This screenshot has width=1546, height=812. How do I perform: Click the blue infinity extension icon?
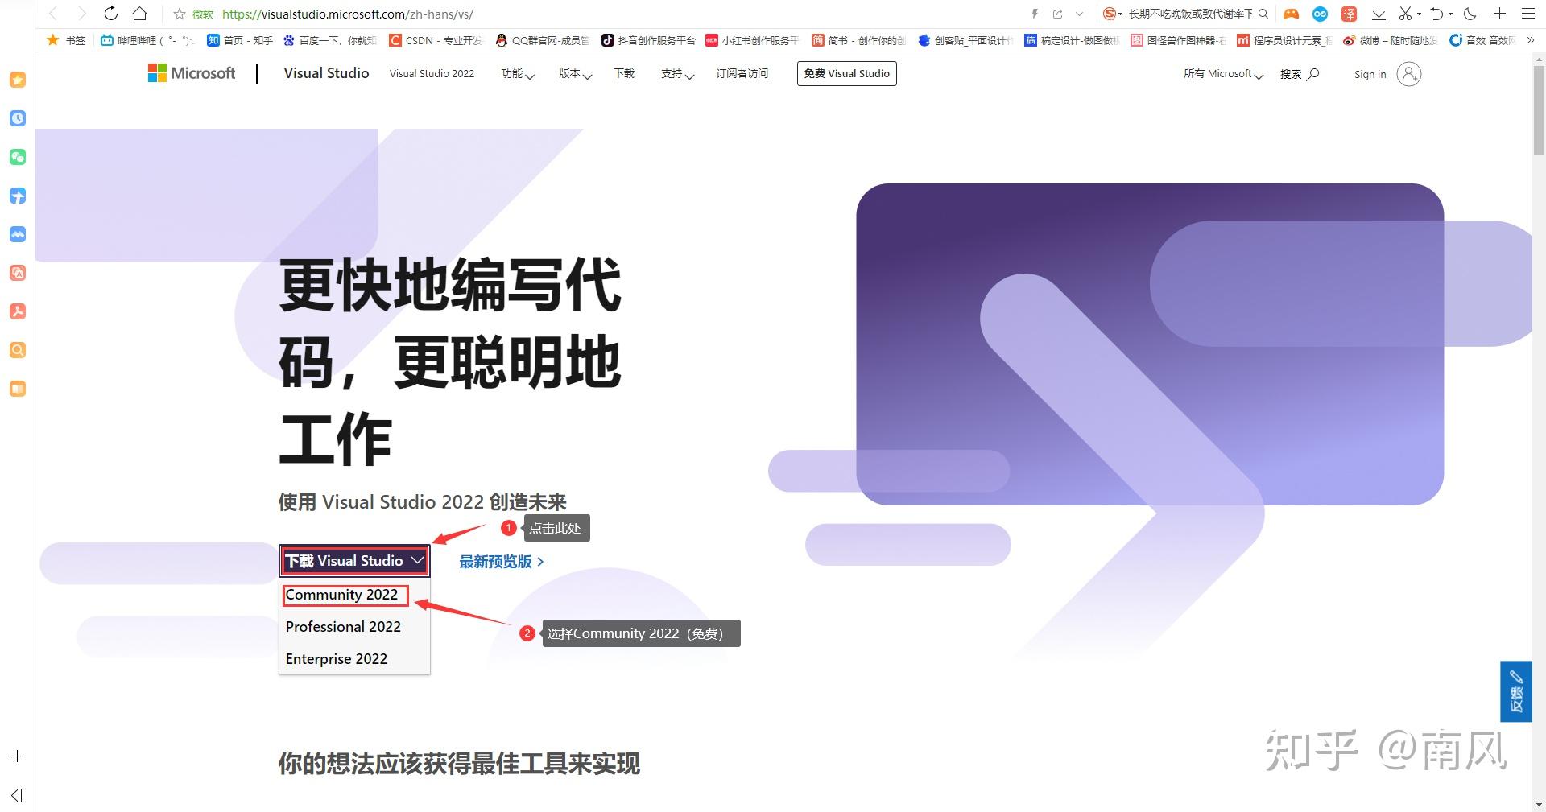click(1320, 14)
